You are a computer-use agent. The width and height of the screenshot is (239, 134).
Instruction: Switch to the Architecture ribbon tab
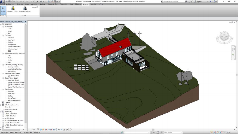(x=10, y=4)
